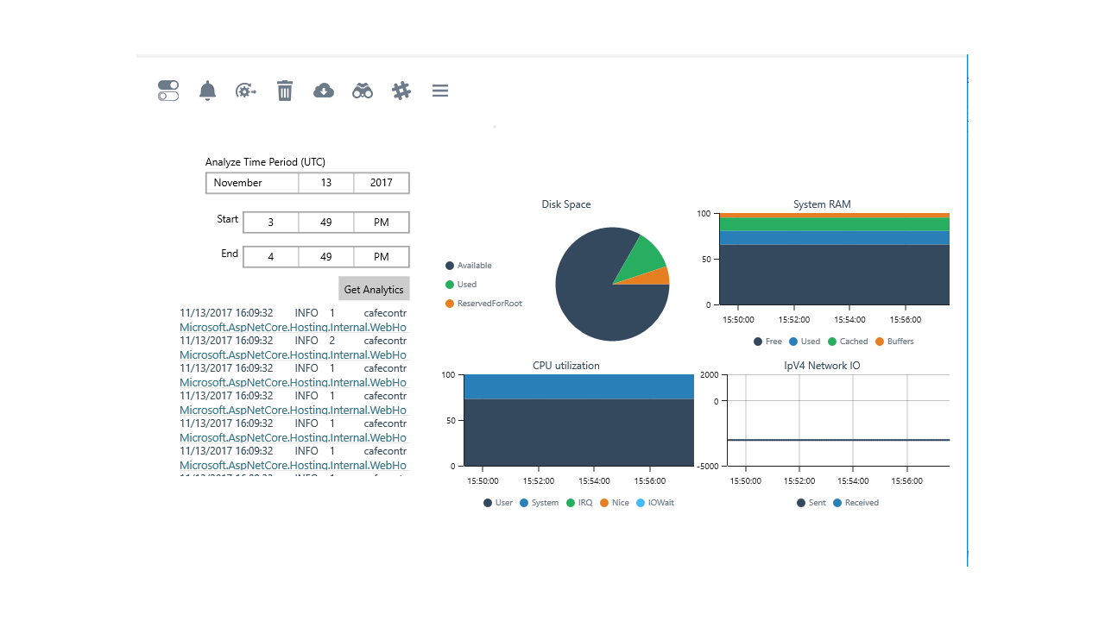
Task: Toggle Sent legend in Network IO
Action: pos(811,503)
